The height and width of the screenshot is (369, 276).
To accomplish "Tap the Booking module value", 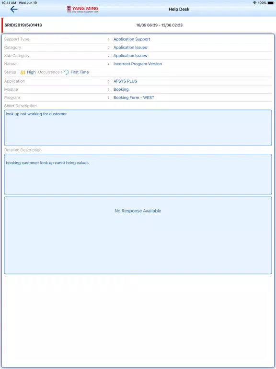I will (121, 89).
